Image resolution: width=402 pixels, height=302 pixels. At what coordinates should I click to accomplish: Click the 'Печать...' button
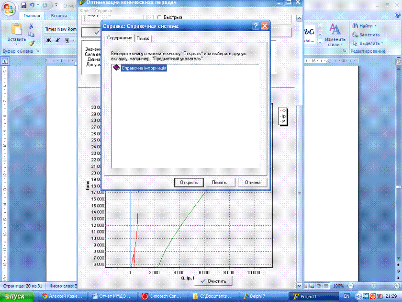pyautogui.click(x=221, y=182)
